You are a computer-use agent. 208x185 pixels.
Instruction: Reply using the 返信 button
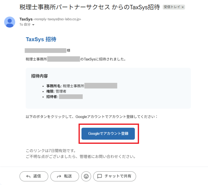34,176
